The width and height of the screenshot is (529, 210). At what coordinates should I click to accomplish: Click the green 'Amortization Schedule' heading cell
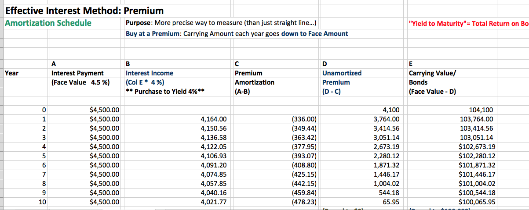point(48,23)
